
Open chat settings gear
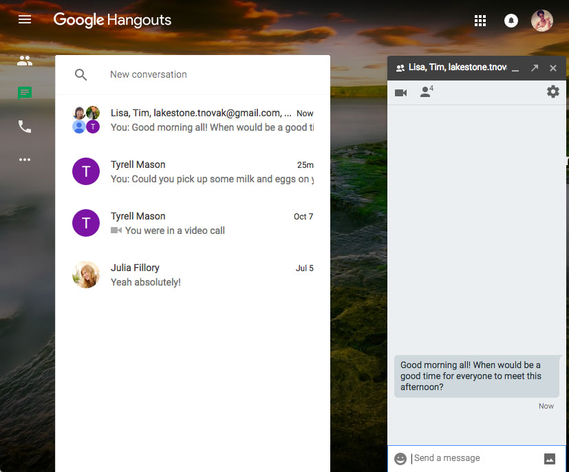(x=552, y=92)
